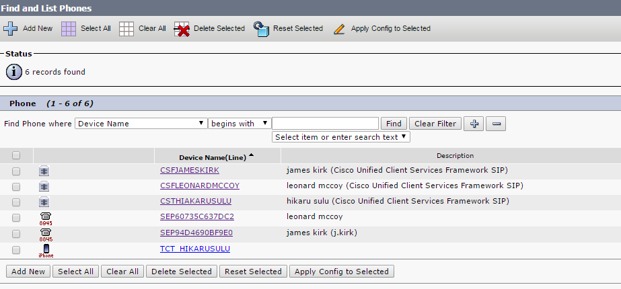
Task: Check the box for SEP94D4690BF9E0
Action: pos(16,234)
